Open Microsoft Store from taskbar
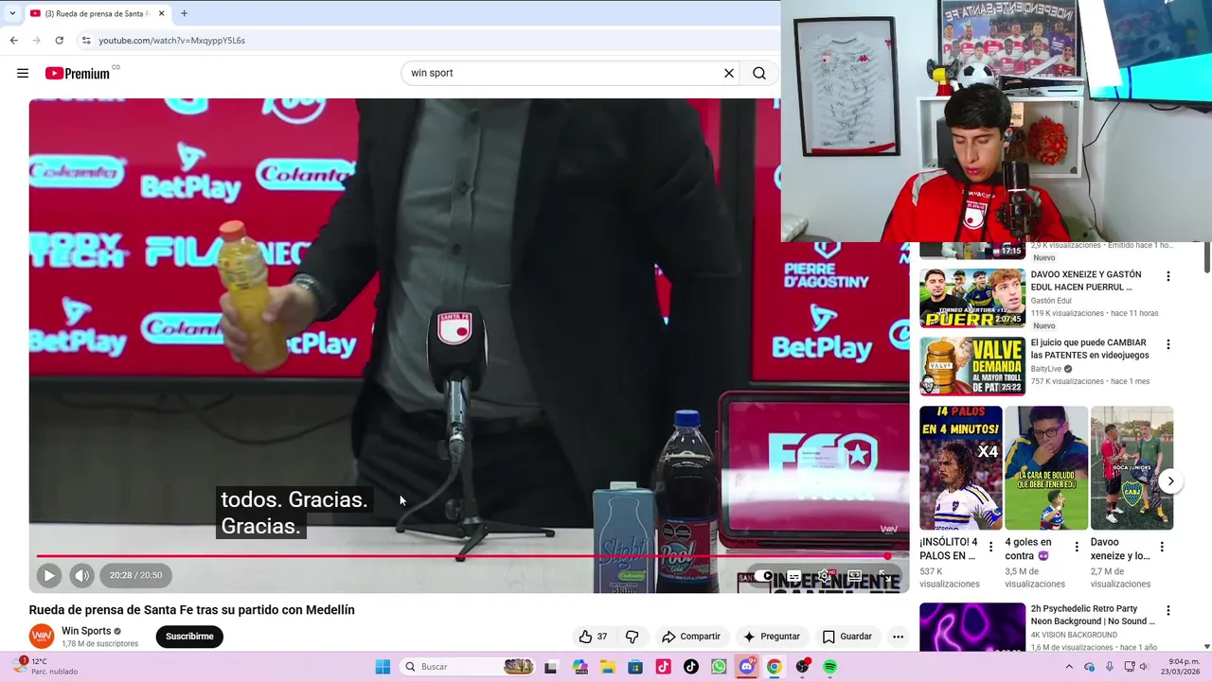 [635, 667]
